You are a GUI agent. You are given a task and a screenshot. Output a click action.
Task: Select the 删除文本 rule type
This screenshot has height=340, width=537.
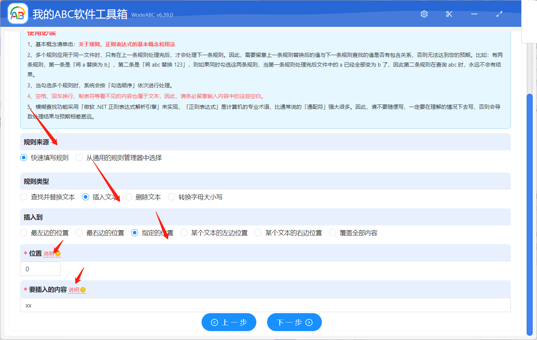point(129,197)
